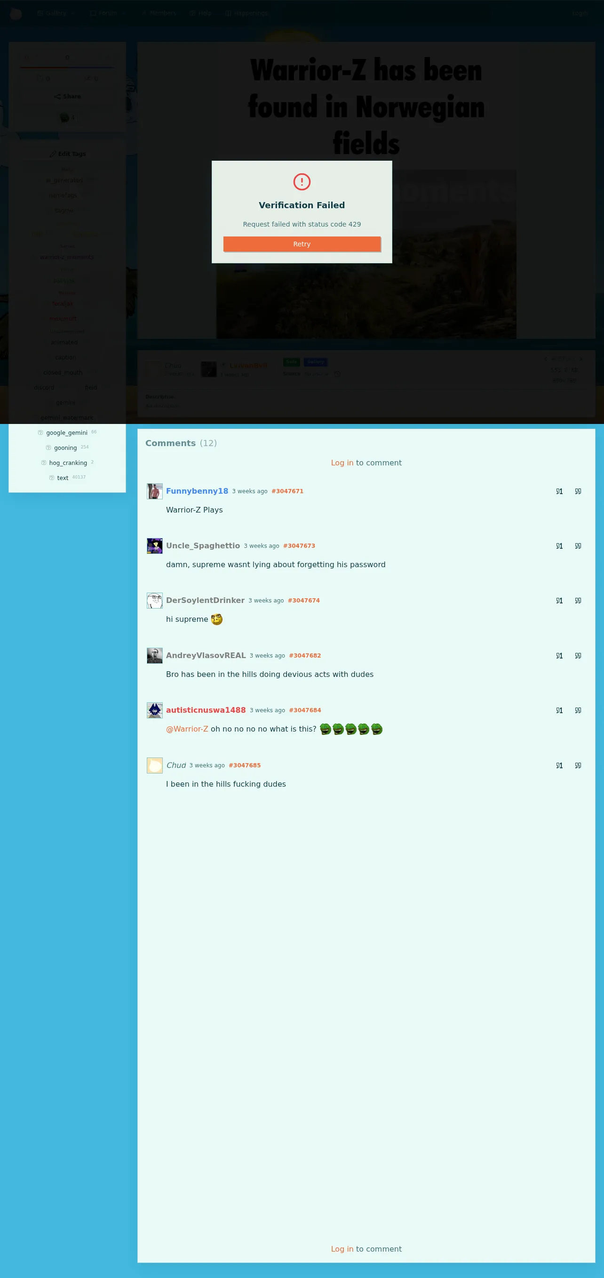Click the @Warrior-Z mention in the comment
The height and width of the screenshot is (1278, 604).
(x=187, y=729)
